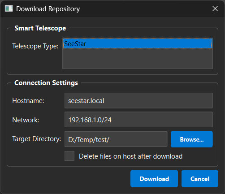Click the Target Directory label
225x194 pixels.
coord(37,139)
